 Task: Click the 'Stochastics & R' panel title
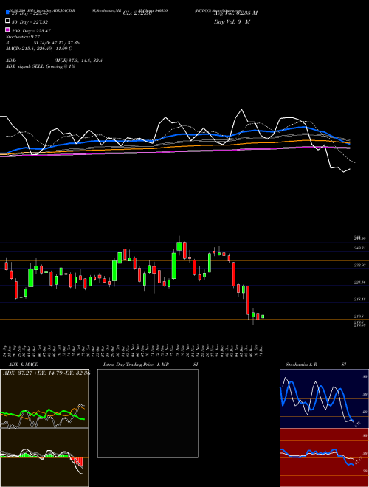click(x=301, y=365)
